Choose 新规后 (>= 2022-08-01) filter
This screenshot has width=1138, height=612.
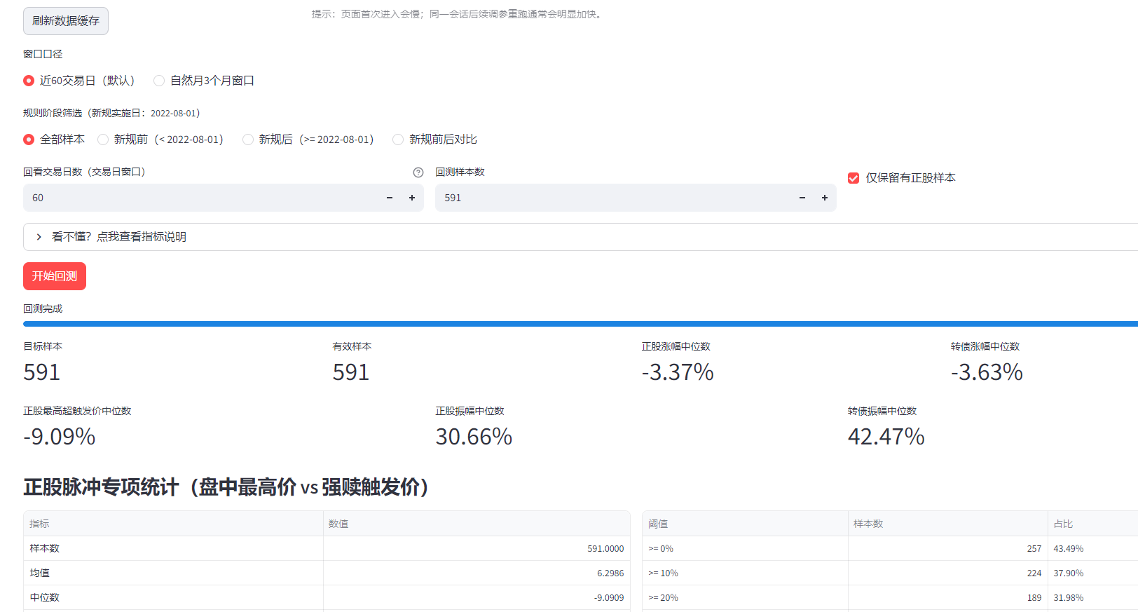[x=248, y=140]
